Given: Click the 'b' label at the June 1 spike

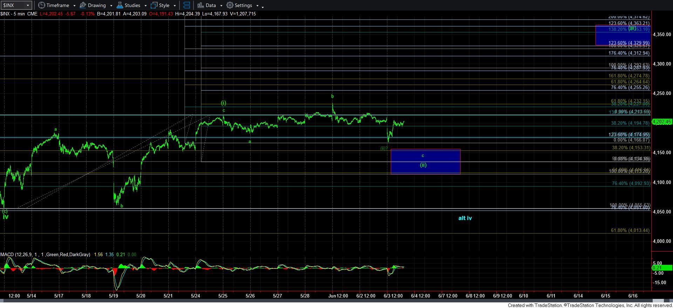Looking at the screenshot, I should point(332,96).
